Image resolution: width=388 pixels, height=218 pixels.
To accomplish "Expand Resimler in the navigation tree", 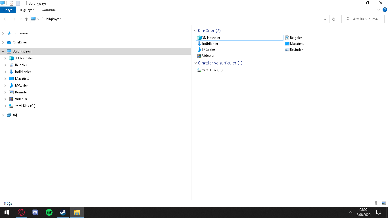I will coord(5,92).
